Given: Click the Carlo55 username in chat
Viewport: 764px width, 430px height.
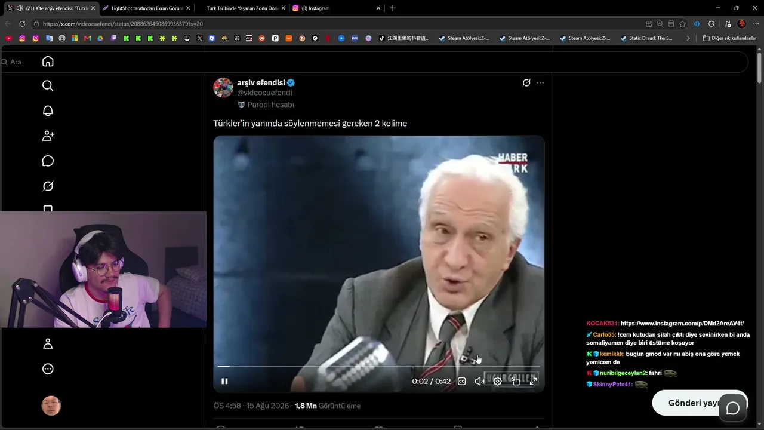Looking at the screenshot, I should (x=605, y=334).
